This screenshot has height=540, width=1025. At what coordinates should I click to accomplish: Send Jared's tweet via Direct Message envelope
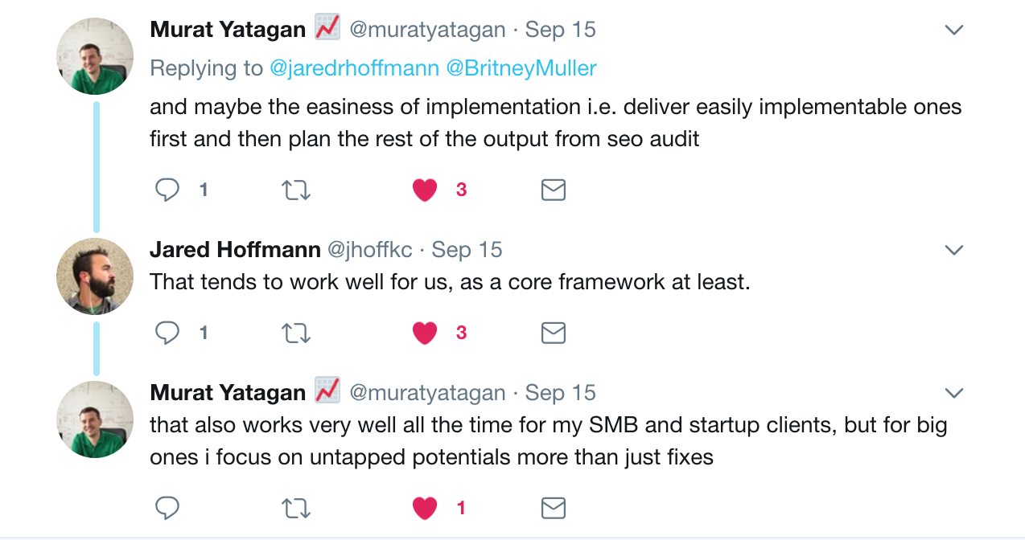[x=553, y=332]
